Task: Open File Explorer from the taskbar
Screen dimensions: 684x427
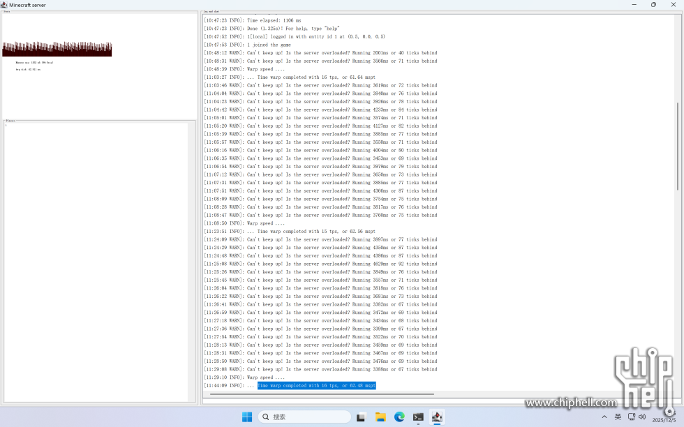Action: (380, 417)
